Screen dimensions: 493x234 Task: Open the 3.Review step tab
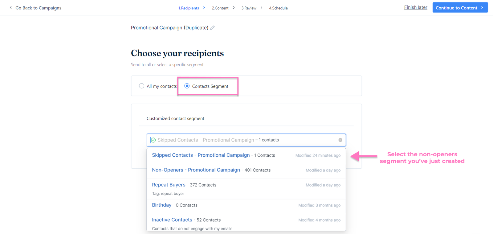pyautogui.click(x=249, y=8)
